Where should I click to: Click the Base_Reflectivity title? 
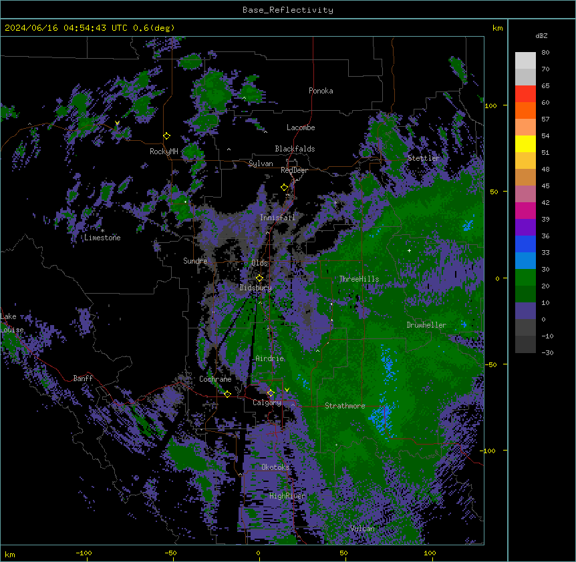[288, 10]
